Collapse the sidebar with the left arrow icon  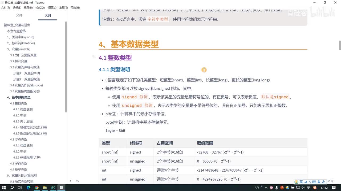pyautogui.click(x=70, y=181)
